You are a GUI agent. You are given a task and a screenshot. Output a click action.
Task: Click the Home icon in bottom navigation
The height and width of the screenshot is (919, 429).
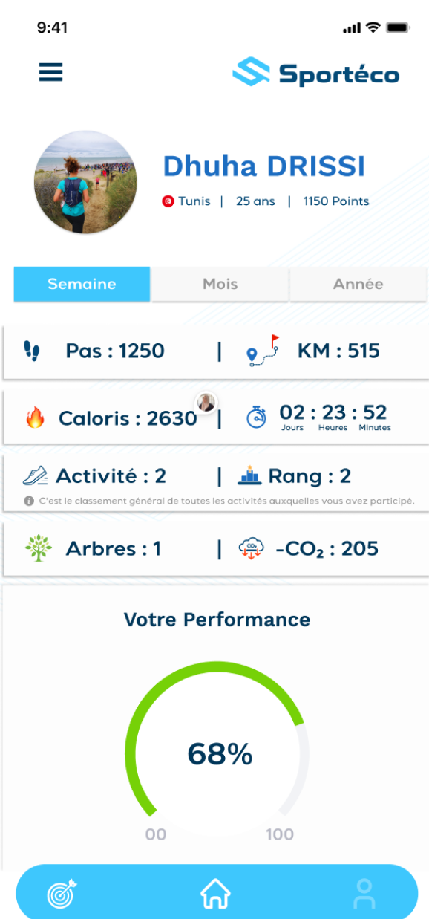tap(214, 894)
